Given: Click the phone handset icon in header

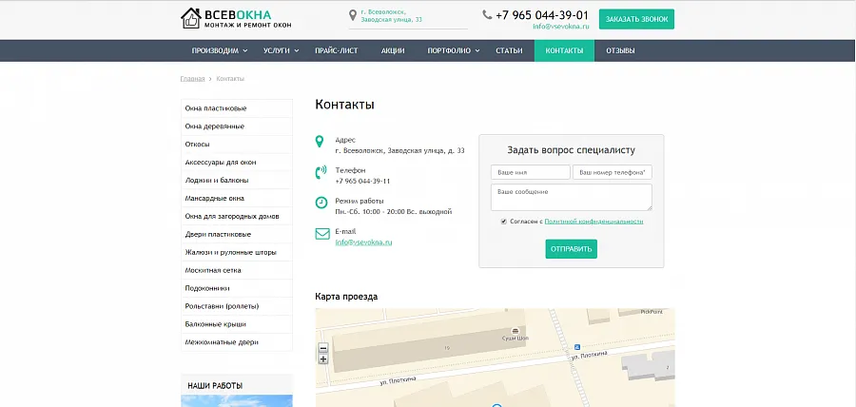Looking at the screenshot, I should pos(487,14).
